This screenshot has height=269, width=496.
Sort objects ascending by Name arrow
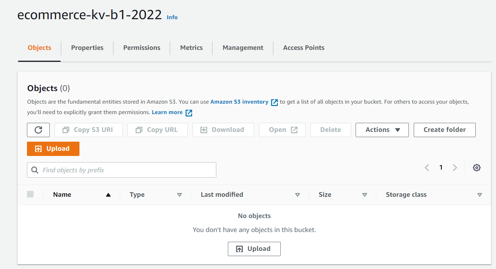[108, 194]
